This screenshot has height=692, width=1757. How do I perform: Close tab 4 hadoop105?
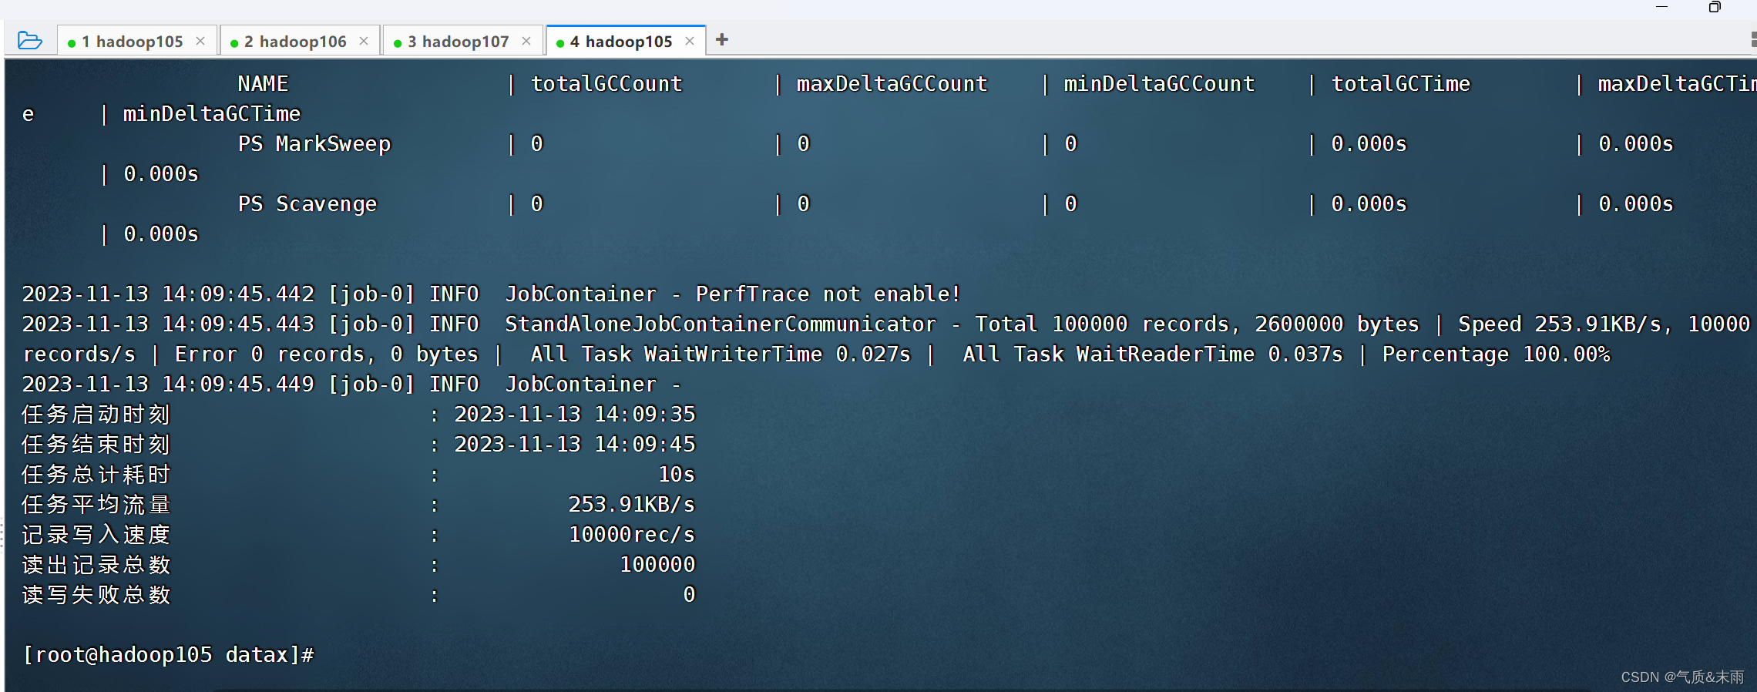690,41
